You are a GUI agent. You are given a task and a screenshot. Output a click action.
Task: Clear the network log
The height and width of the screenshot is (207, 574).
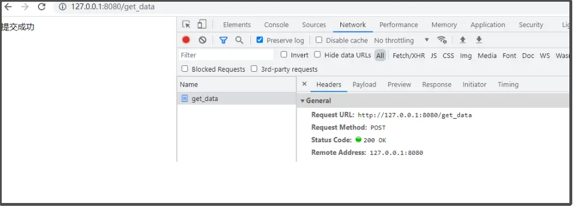tap(203, 40)
